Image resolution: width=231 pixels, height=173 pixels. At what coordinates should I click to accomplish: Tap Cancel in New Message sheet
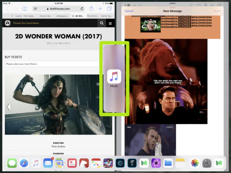pyautogui.click(x=129, y=11)
